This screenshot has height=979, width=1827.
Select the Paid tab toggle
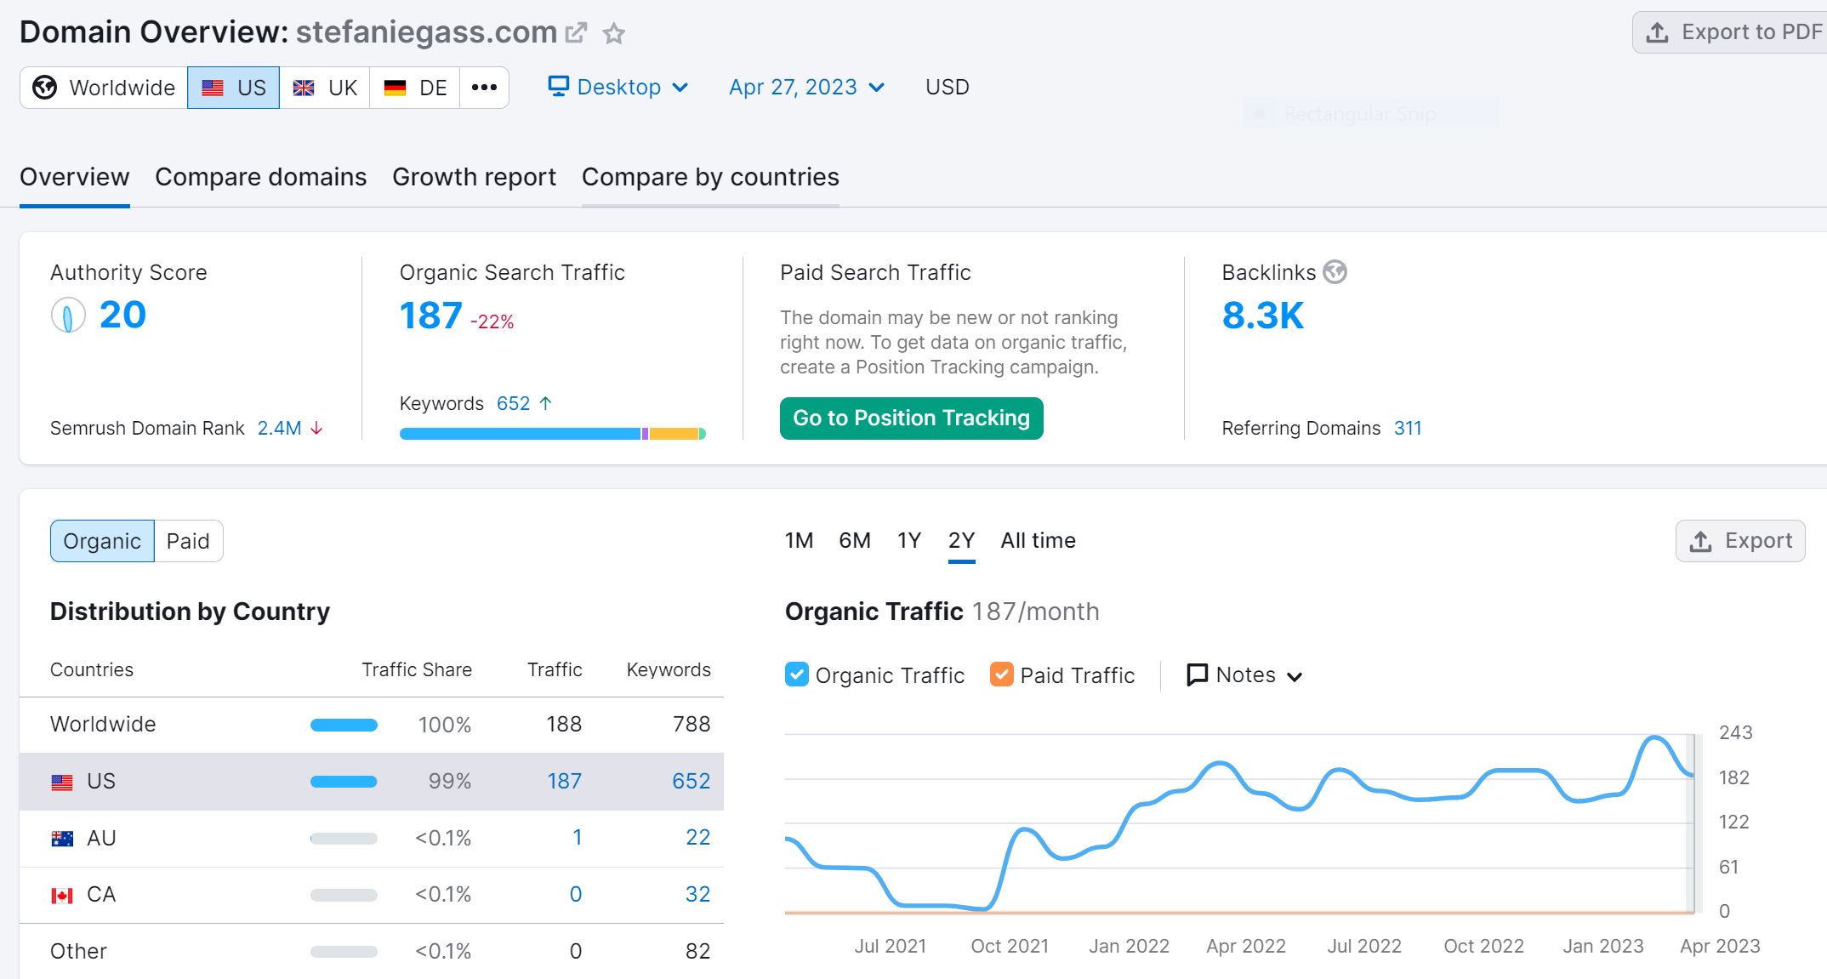(x=187, y=542)
